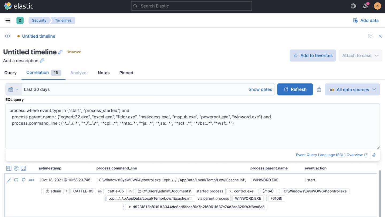The width and height of the screenshot is (385, 217).
Task: Open the calendar date picker dropdown
Action: (x=13, y=89)
